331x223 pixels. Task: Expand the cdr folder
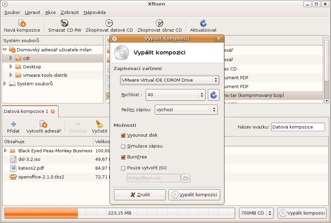11,58
